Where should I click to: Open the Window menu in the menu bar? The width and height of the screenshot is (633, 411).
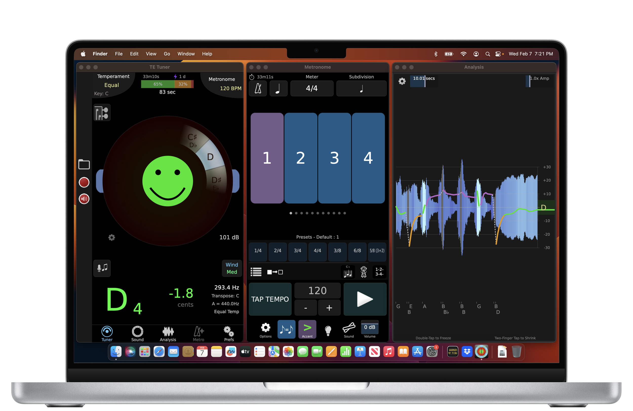click(186, 54)
